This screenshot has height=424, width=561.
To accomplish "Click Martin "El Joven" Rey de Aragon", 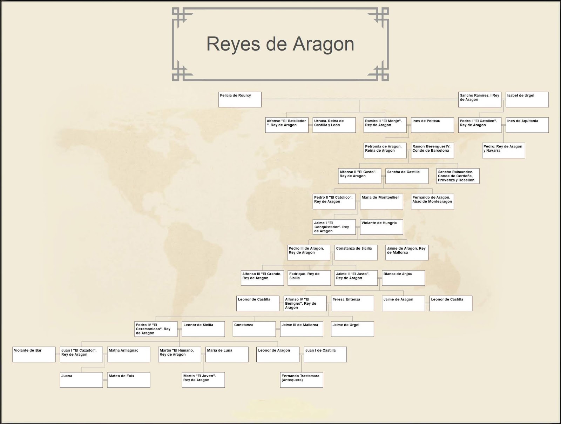I will pos(203,379).
